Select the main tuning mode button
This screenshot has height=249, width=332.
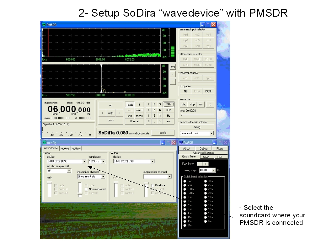(130, 105)
